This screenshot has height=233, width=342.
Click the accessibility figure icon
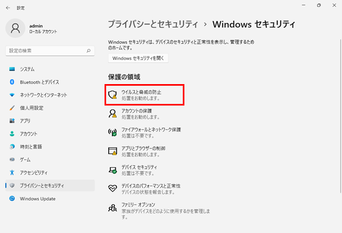pos(12,172)
